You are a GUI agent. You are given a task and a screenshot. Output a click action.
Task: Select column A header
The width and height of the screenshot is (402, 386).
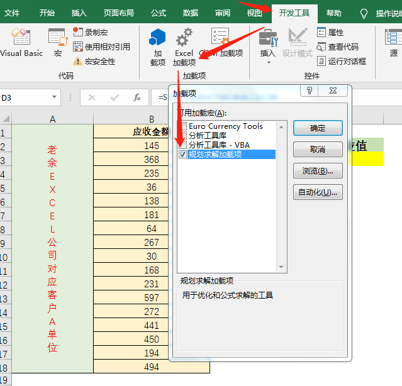[x=53, y=119]
